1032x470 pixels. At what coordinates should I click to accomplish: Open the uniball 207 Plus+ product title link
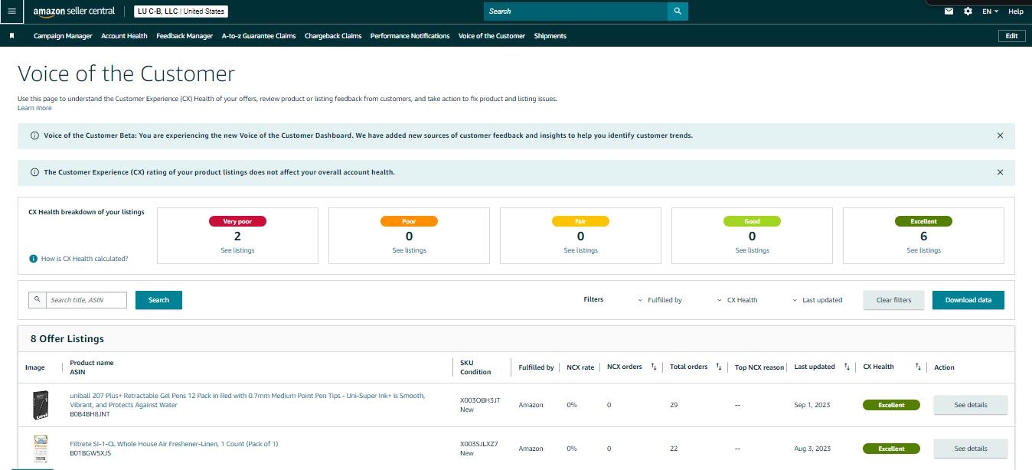247,400
